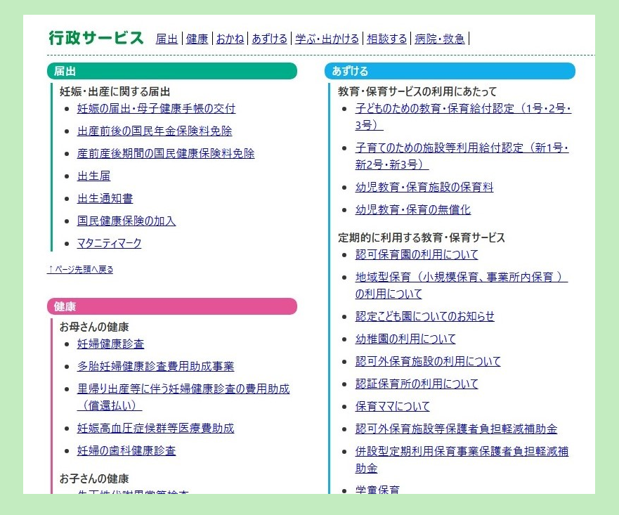Open the 健康 navigation link

(197, 39)
